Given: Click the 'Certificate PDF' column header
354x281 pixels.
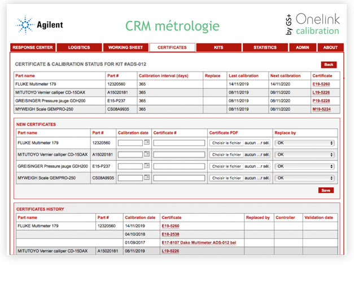Looking at the screenshot, I should pyautogui.click(x=224, y=133).
